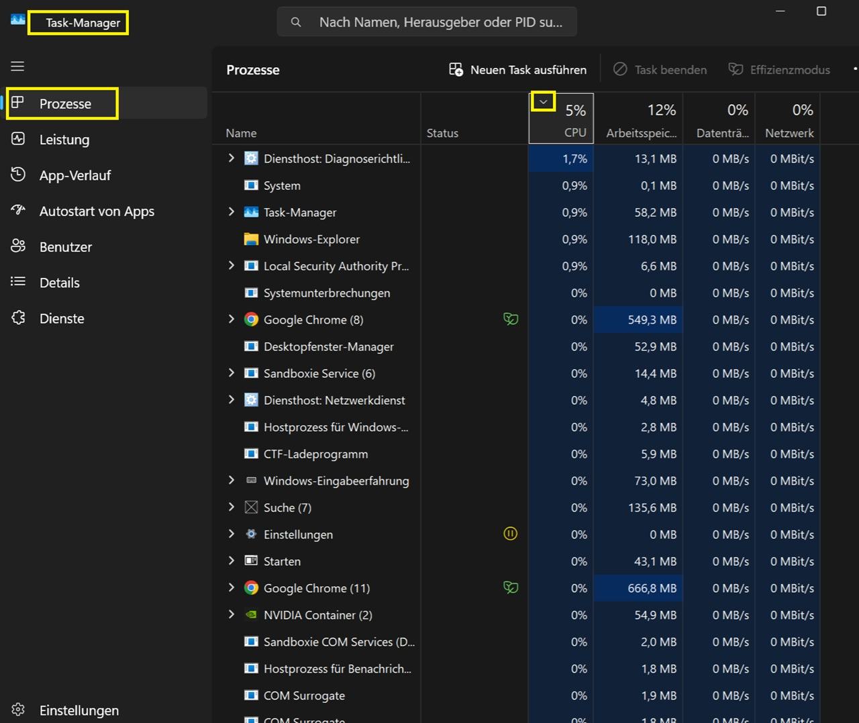Expand the Diensthost: Netzwerkdienst group

point(232,399)
